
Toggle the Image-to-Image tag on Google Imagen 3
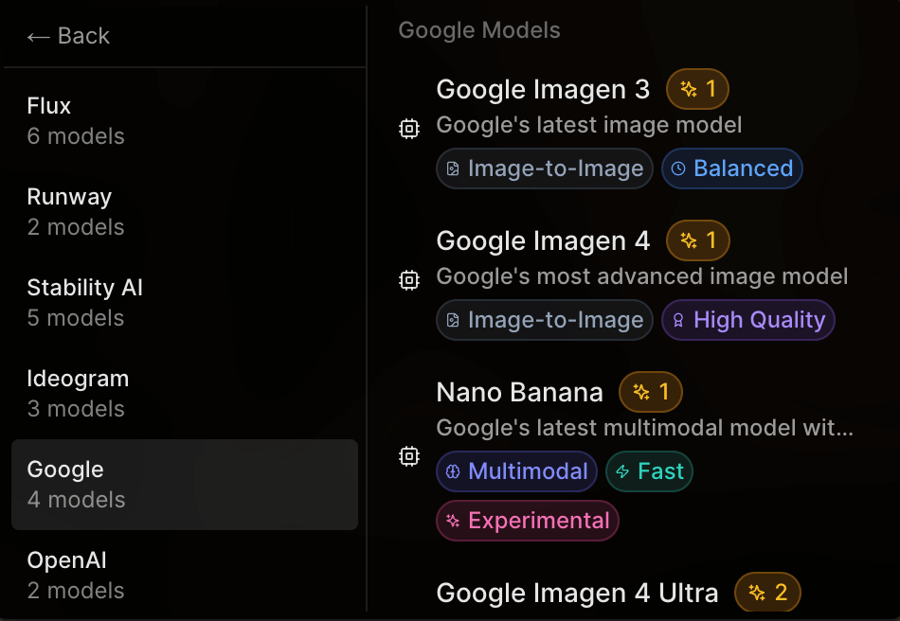tap(544, 168)
